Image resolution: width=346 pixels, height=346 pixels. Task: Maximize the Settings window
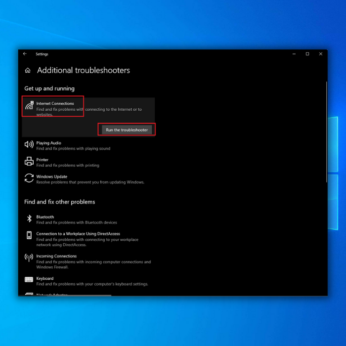307,54
